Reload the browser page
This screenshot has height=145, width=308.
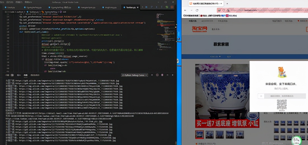click(197, 10)
